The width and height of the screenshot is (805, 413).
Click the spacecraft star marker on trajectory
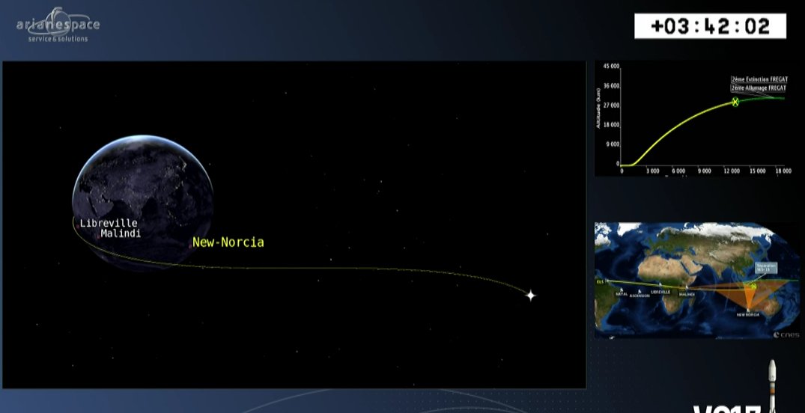coord(530,296)
